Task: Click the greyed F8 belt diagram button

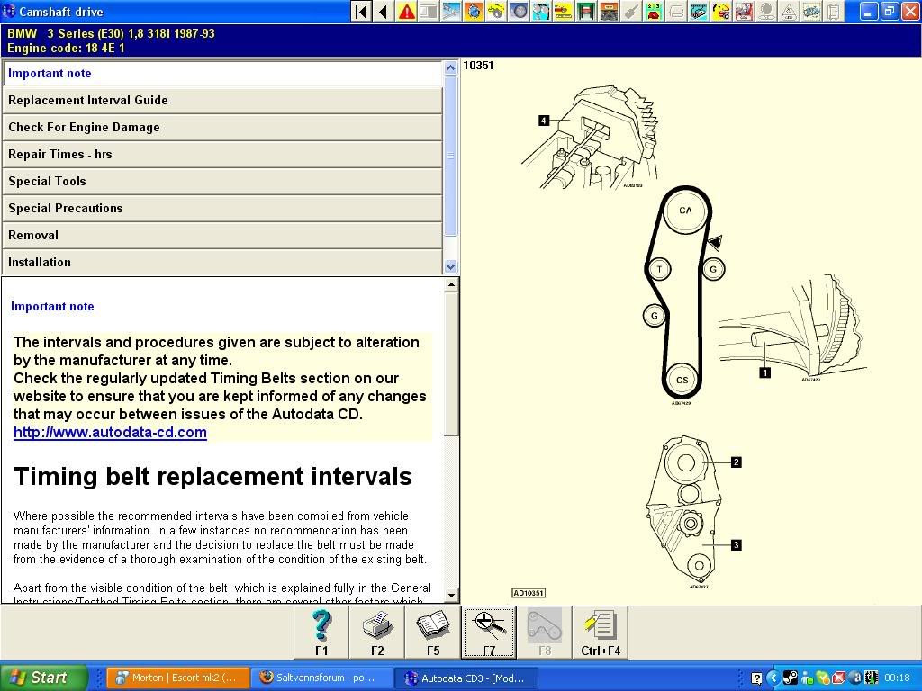Action: (x=545, y=633)
